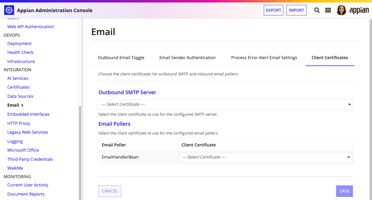Click the EXPORT button

point(273,10)
